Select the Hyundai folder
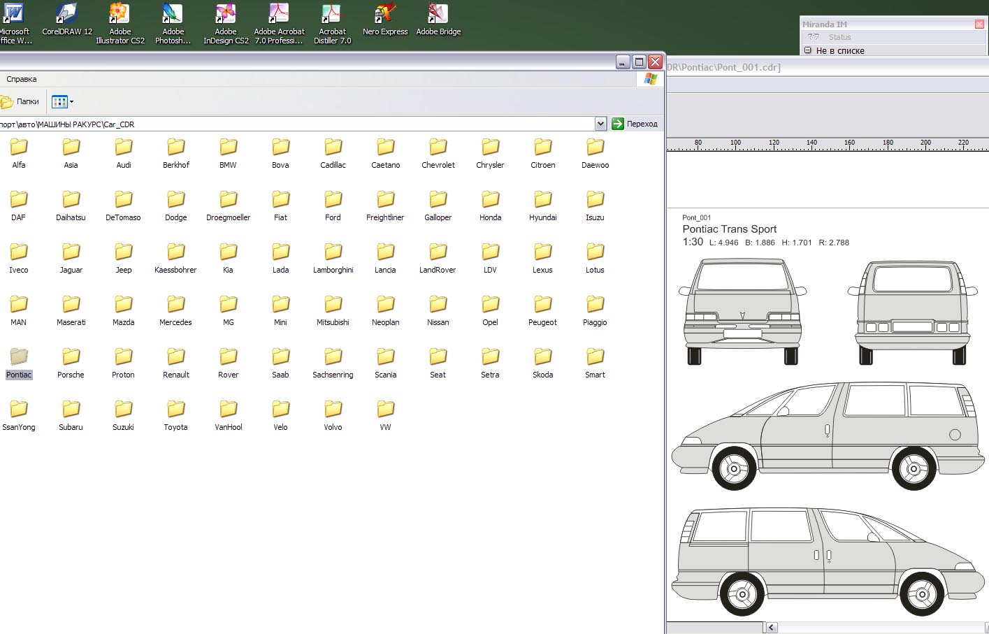The width and height of the screenshot is (989, 634). pyautogui.click(x=542, y=207)
